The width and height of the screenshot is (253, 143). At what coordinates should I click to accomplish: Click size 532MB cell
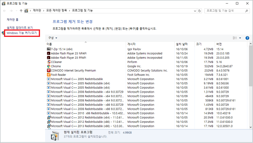pos(209,66)
